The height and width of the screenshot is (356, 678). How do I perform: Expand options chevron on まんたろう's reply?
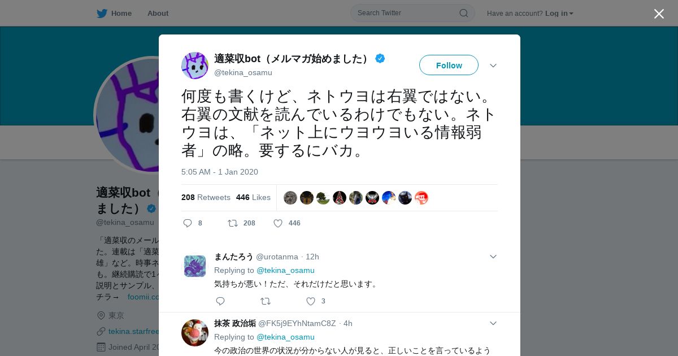(x=493, y=257)
